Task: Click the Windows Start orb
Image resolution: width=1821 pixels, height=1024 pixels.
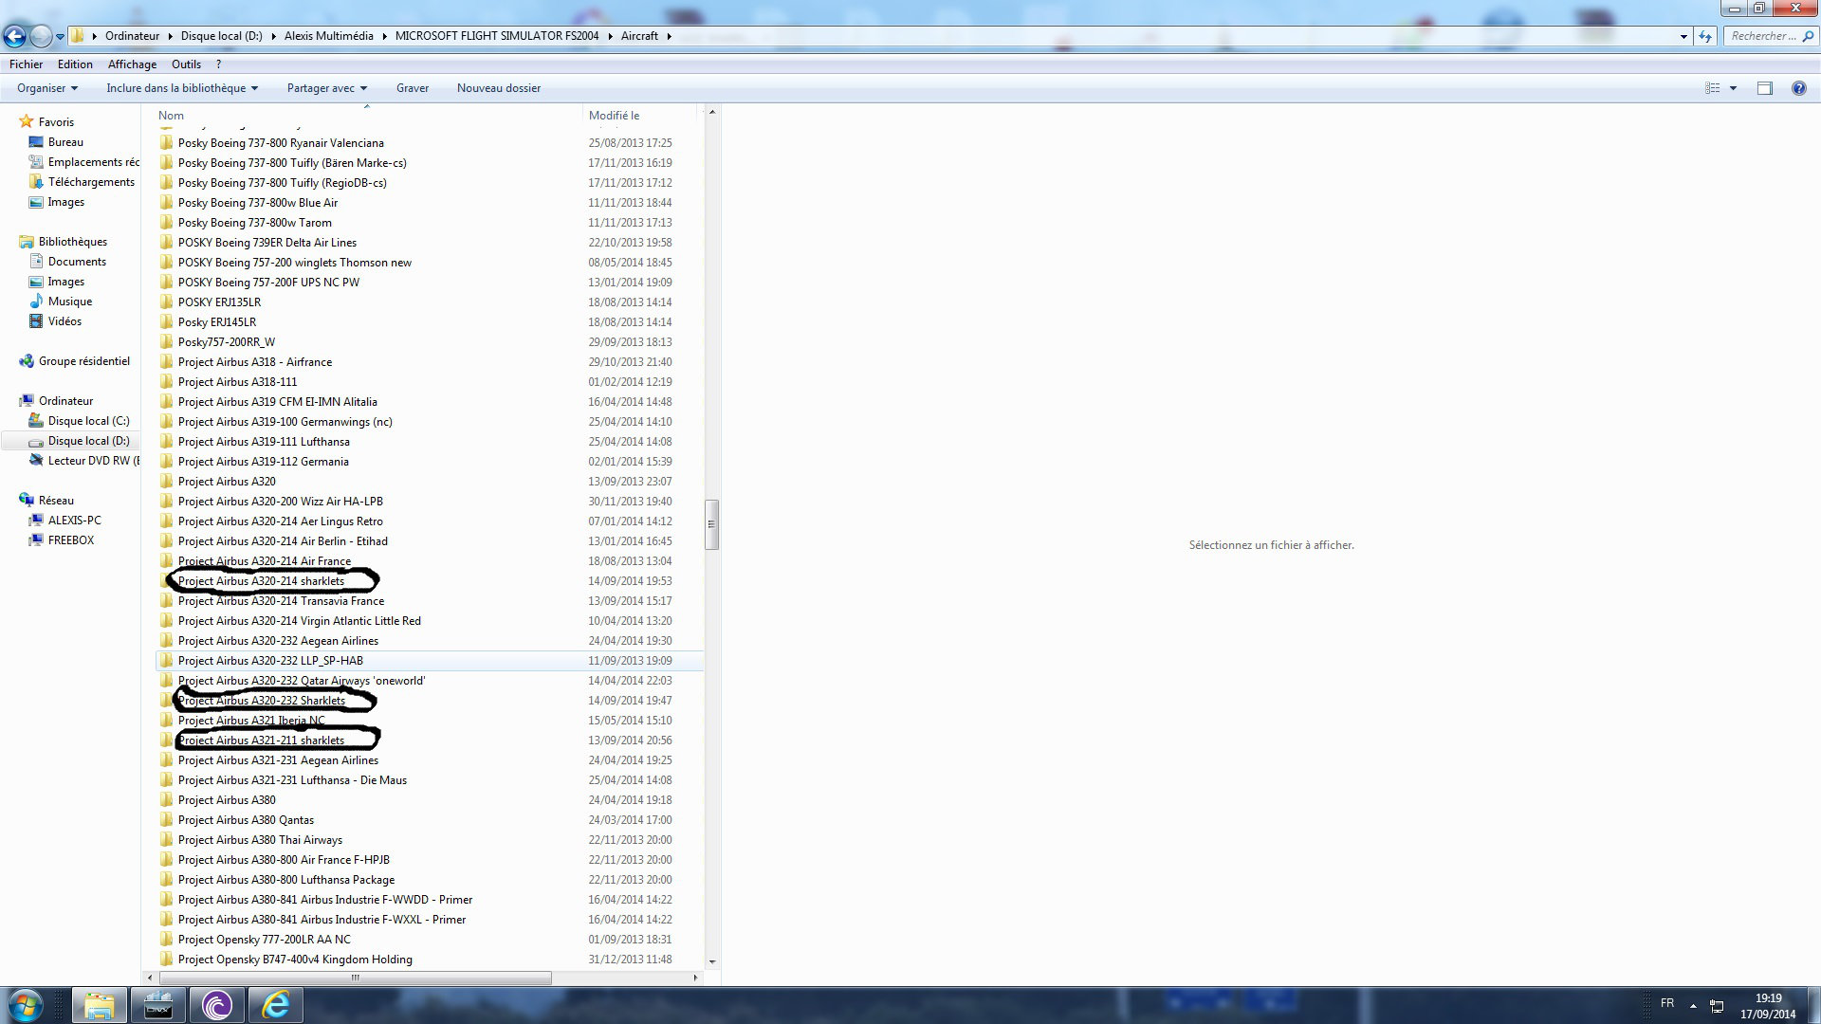Action: pyautogui.click(x=26, y=1005)
